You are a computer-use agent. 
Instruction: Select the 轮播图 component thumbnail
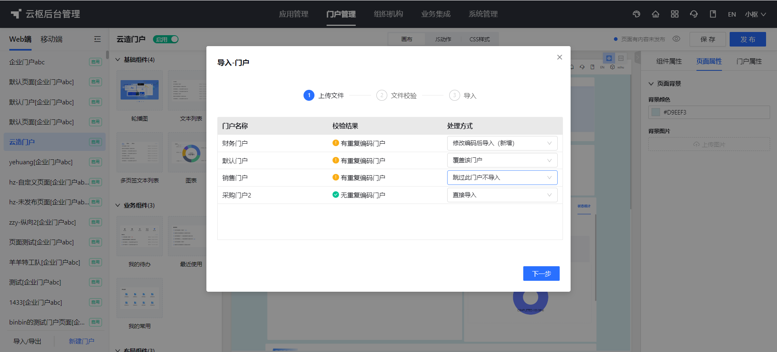140,91
